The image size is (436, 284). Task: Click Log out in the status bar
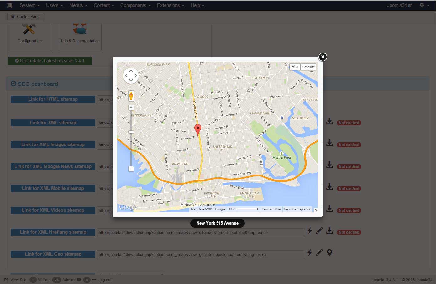coord(105,280)
